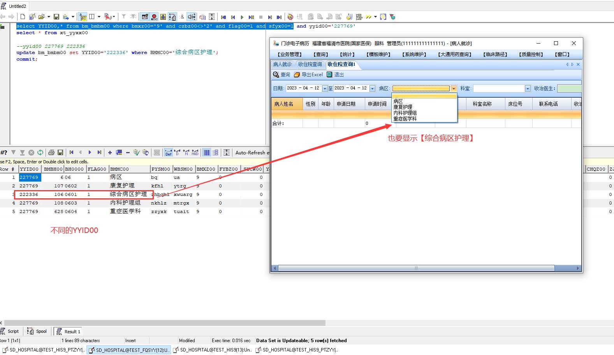Toggle the N&D display mode button
614x355 pixels.
(195, 152)
